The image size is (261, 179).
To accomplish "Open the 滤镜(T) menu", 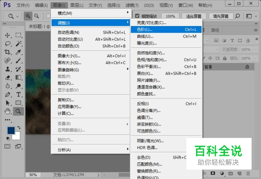I will click(x=132, y=5).
